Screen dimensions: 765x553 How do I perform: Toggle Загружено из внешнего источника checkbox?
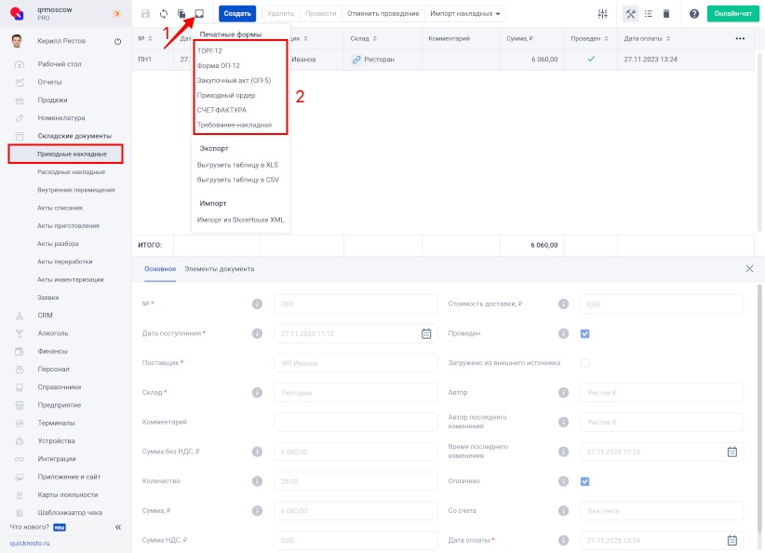(584, 363)
